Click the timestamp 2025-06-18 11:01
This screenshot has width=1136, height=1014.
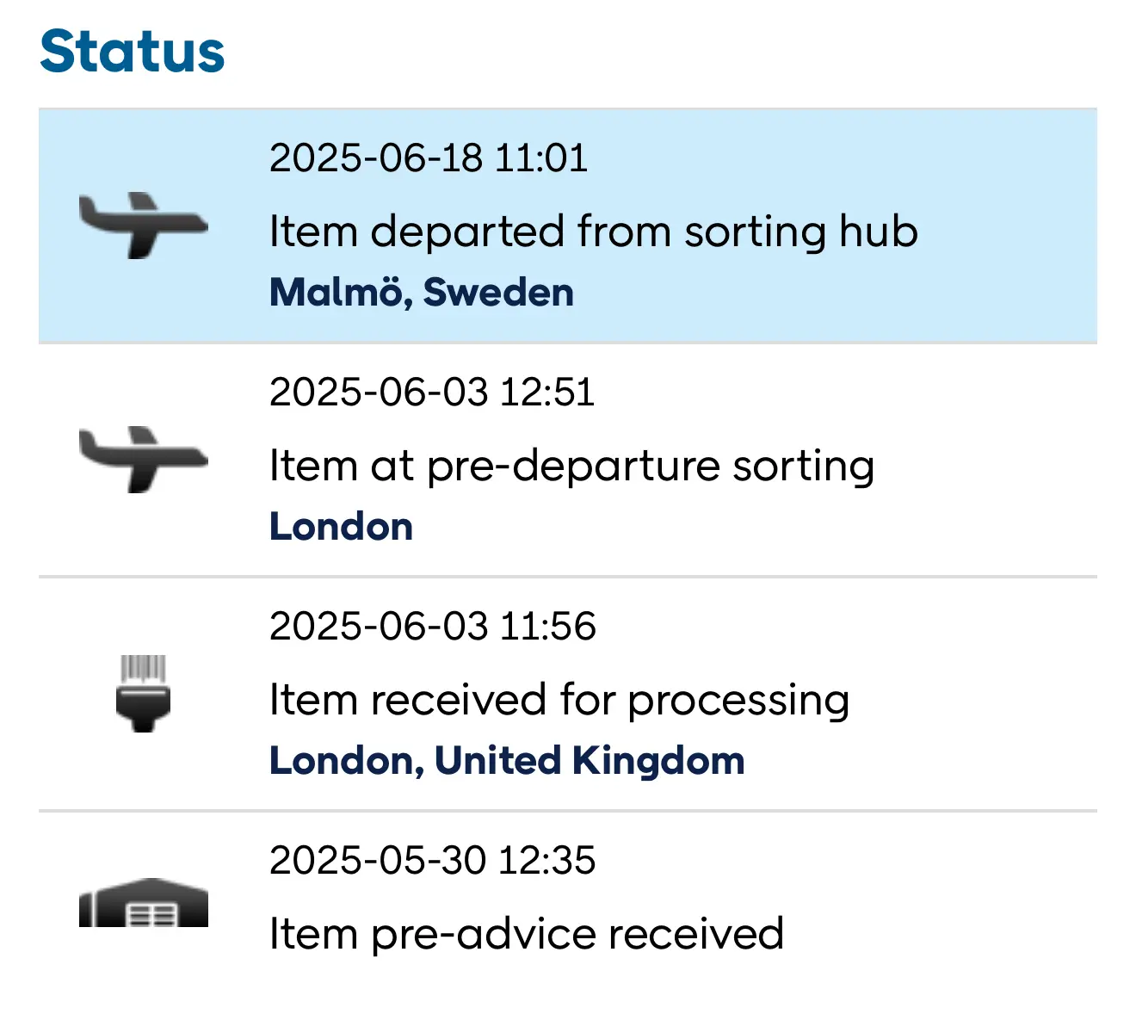[x=429, y=158]
